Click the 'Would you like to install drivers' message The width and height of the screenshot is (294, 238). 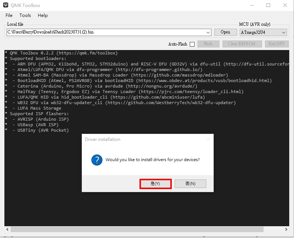153,160
